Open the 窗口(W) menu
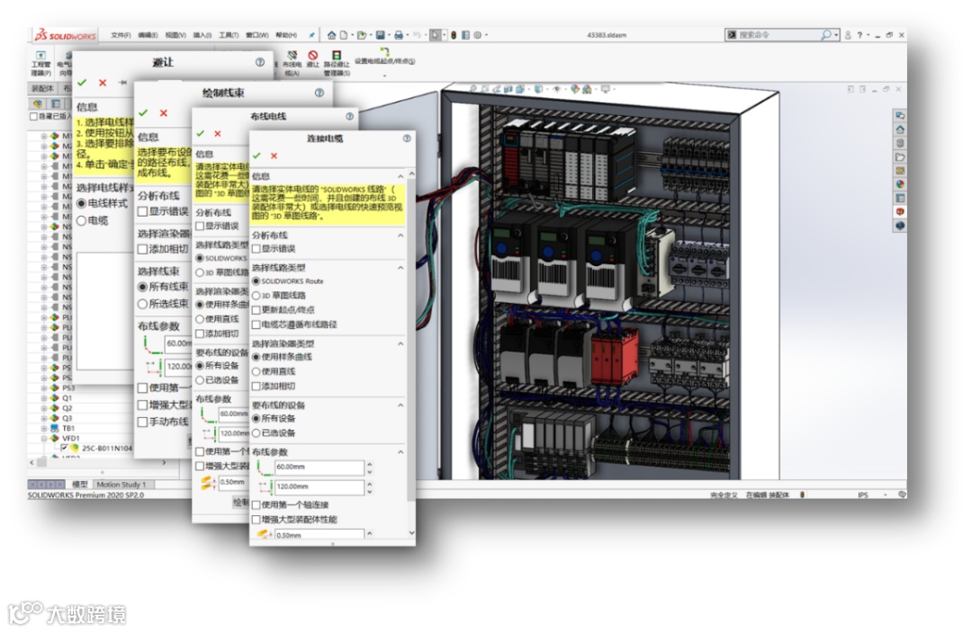The image size is (972, 632). click(x=257, y=35)
